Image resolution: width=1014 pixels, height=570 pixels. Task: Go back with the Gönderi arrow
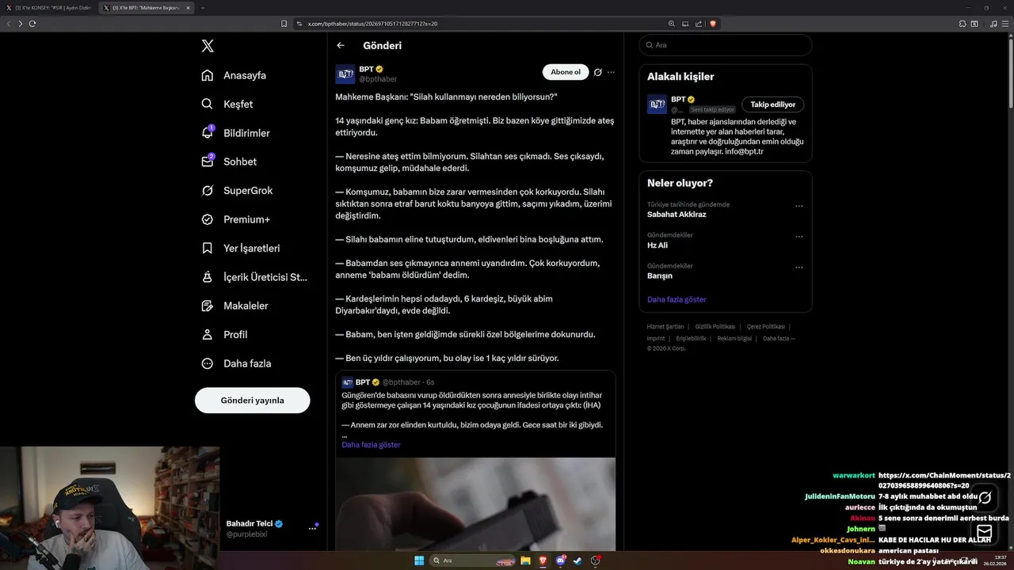coord(341,45)
